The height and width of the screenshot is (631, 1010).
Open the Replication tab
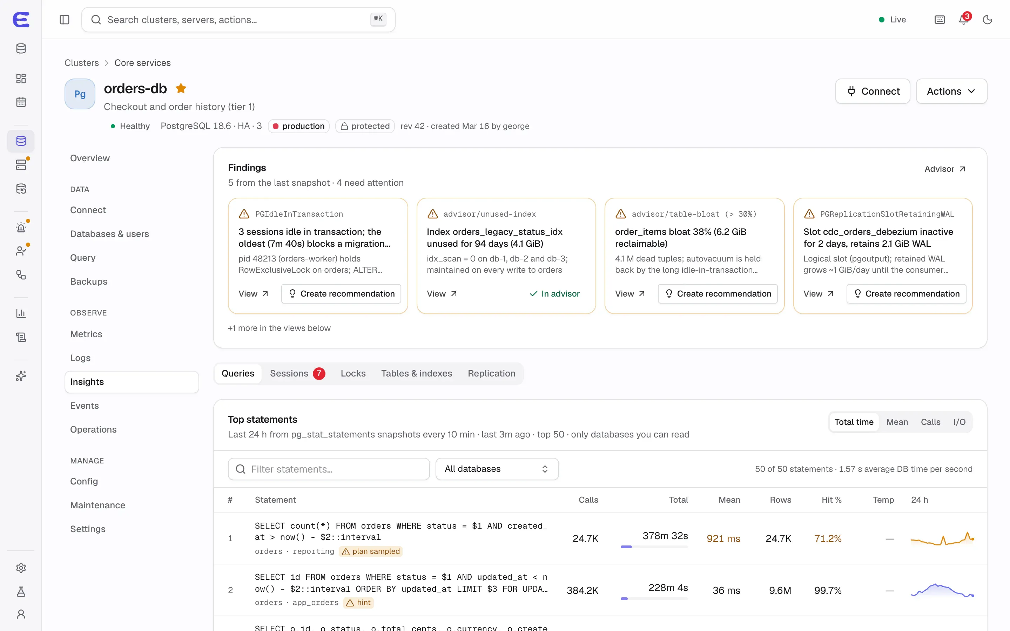[491, 373]
